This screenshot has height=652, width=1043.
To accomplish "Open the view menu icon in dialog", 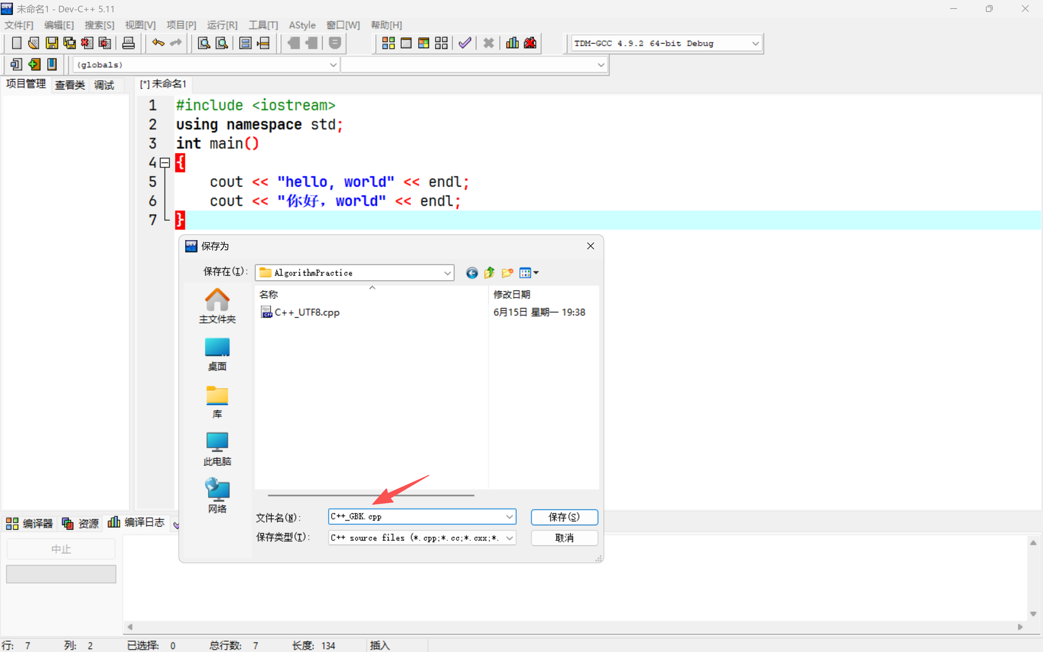I will tap(528, 273).
